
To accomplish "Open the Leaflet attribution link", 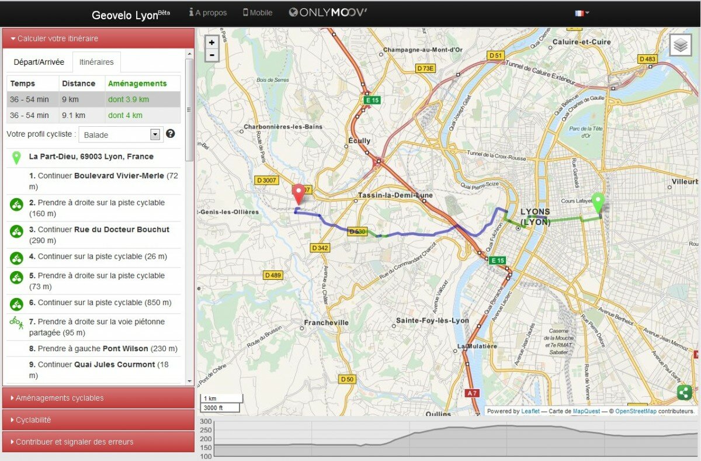I will coord(531,411).
